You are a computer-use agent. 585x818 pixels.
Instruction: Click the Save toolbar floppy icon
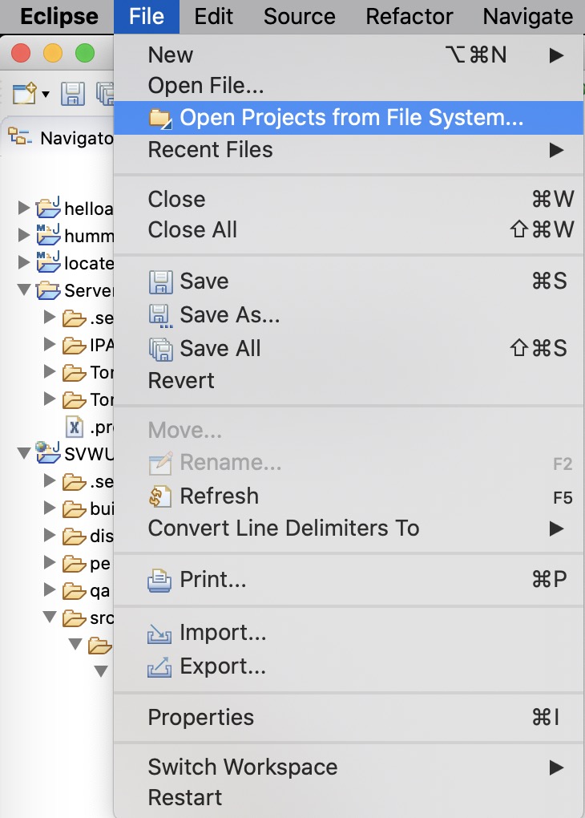73,94
